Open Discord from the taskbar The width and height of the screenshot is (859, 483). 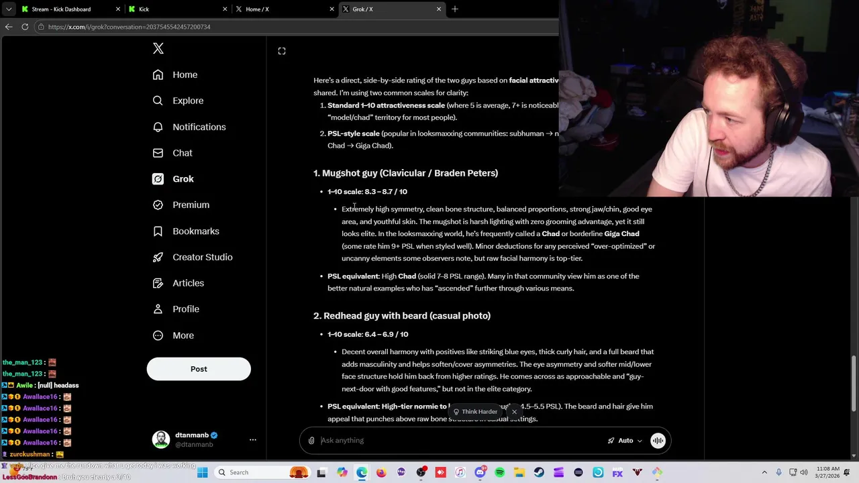pos(480,472)
